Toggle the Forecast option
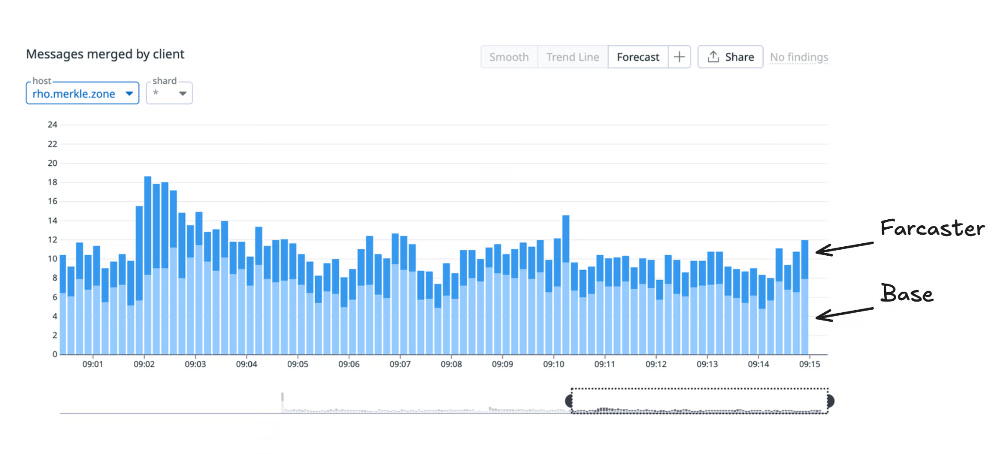 tap(638, 57)
